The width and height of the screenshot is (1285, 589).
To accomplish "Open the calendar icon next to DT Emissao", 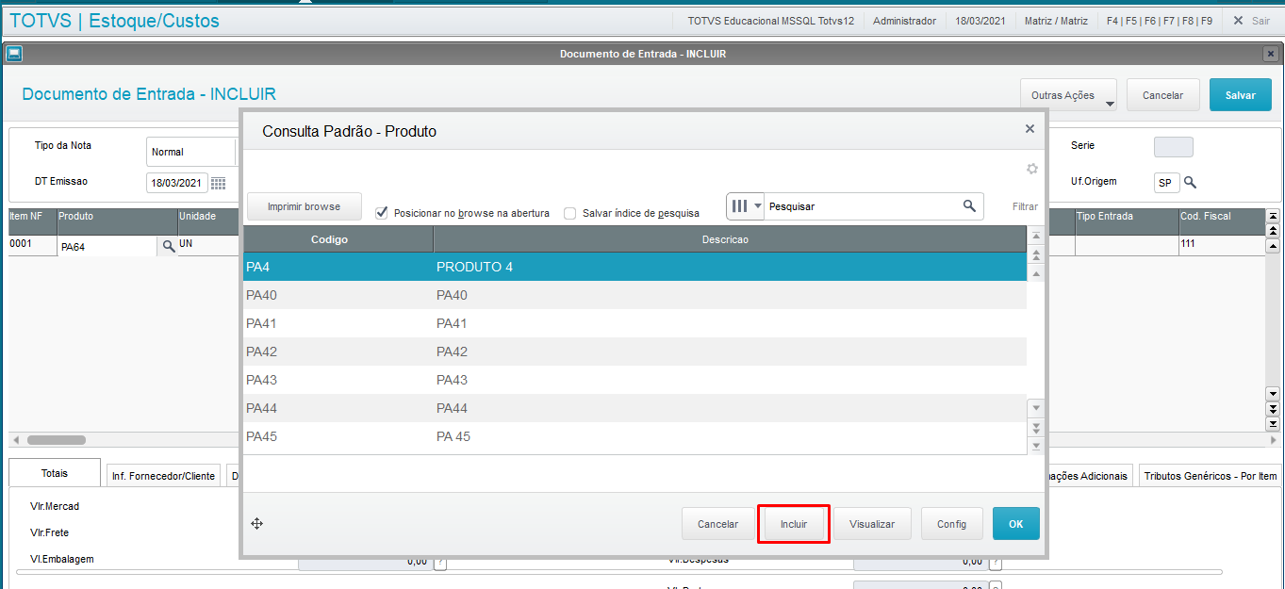I will coord(218,183).
